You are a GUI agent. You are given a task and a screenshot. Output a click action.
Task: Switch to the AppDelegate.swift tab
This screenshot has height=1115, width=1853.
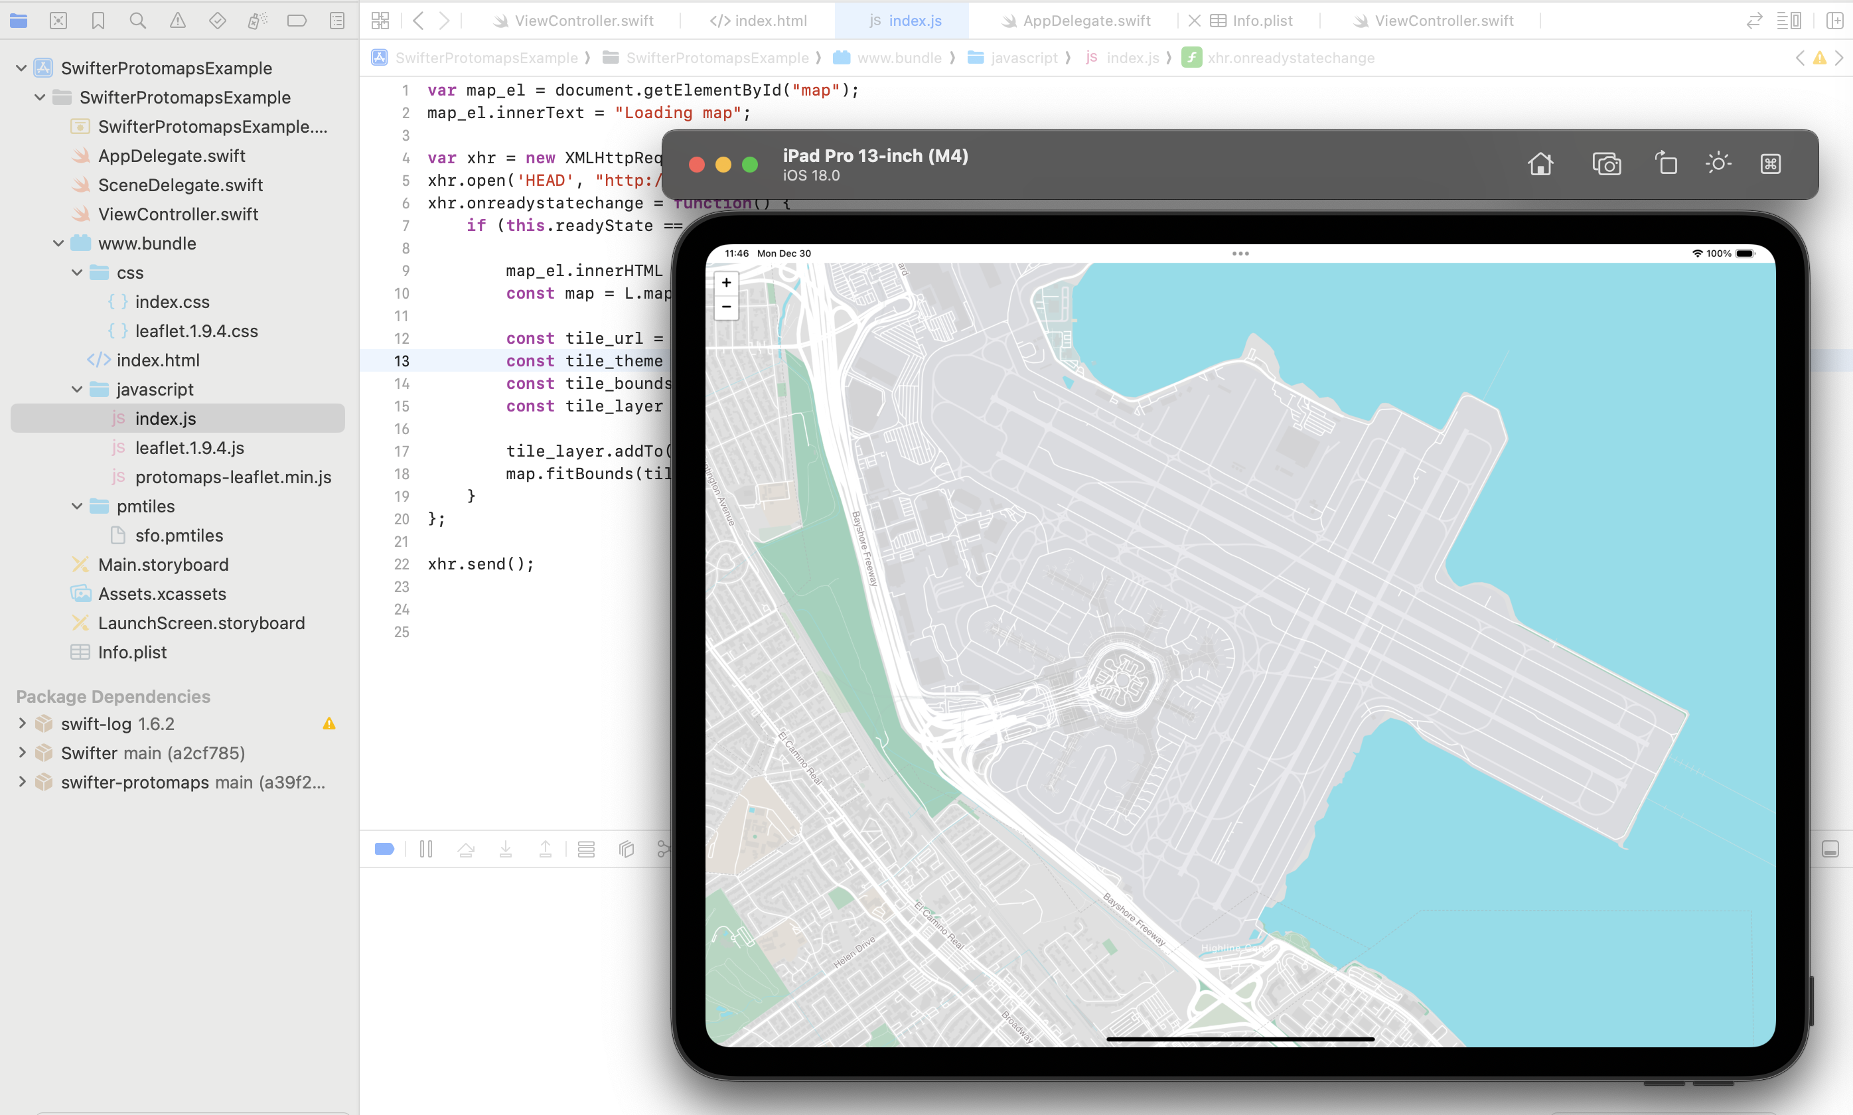[x=1085, y=21]
